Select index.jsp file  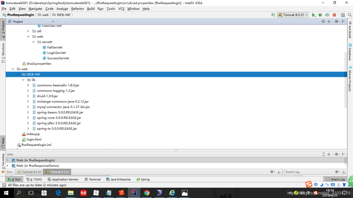(x=33, y=134)
